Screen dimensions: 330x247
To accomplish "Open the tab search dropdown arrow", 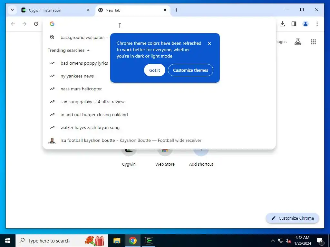I will pyautogui.click(x=12, y=10).
